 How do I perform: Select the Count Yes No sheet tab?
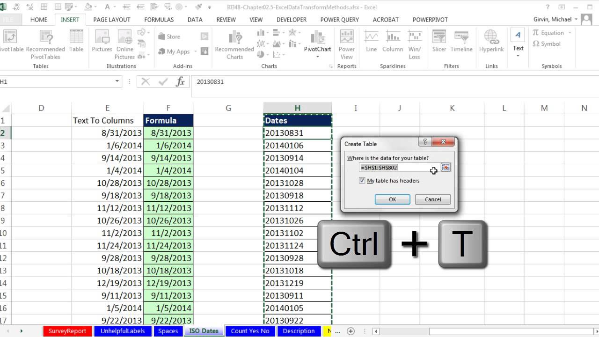pos(250,331)
